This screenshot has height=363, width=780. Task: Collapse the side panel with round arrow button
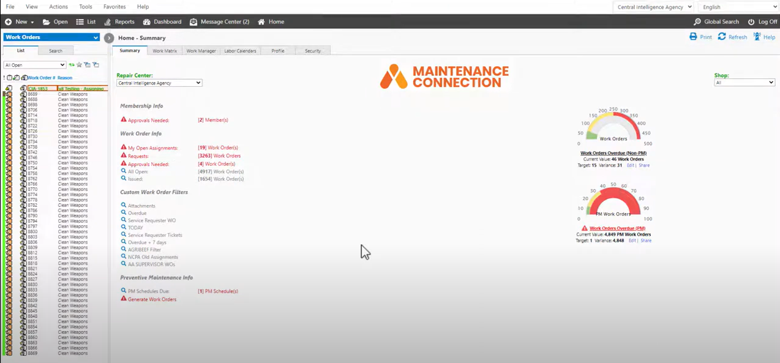point(109,38)
